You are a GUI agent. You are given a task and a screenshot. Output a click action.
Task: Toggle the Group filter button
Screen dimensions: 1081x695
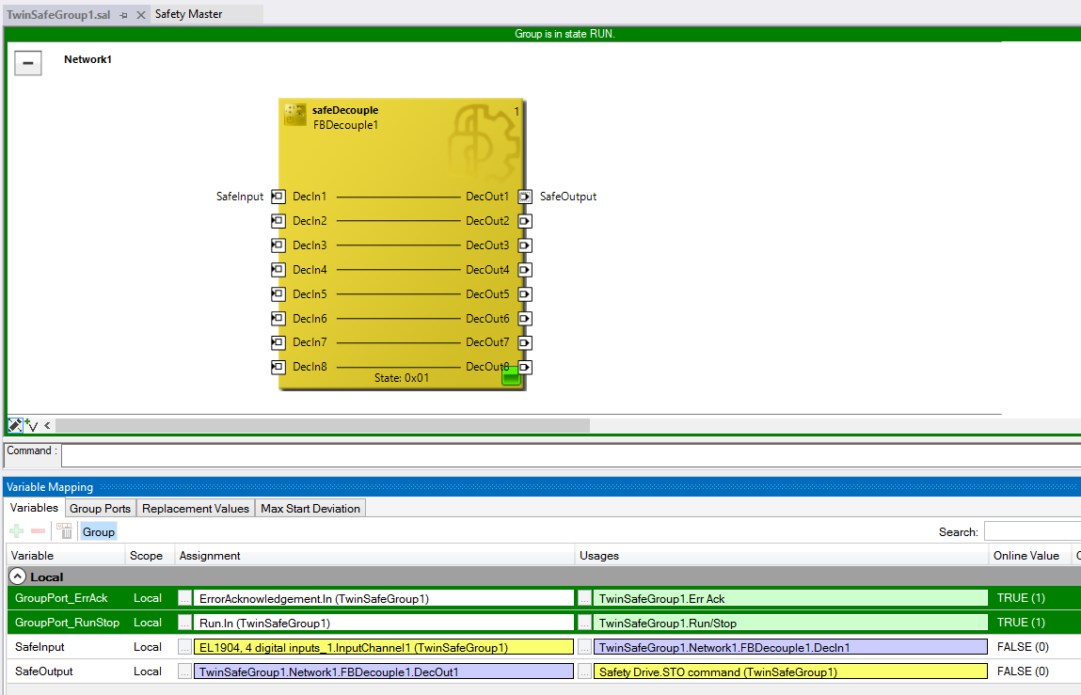[98, 531]
